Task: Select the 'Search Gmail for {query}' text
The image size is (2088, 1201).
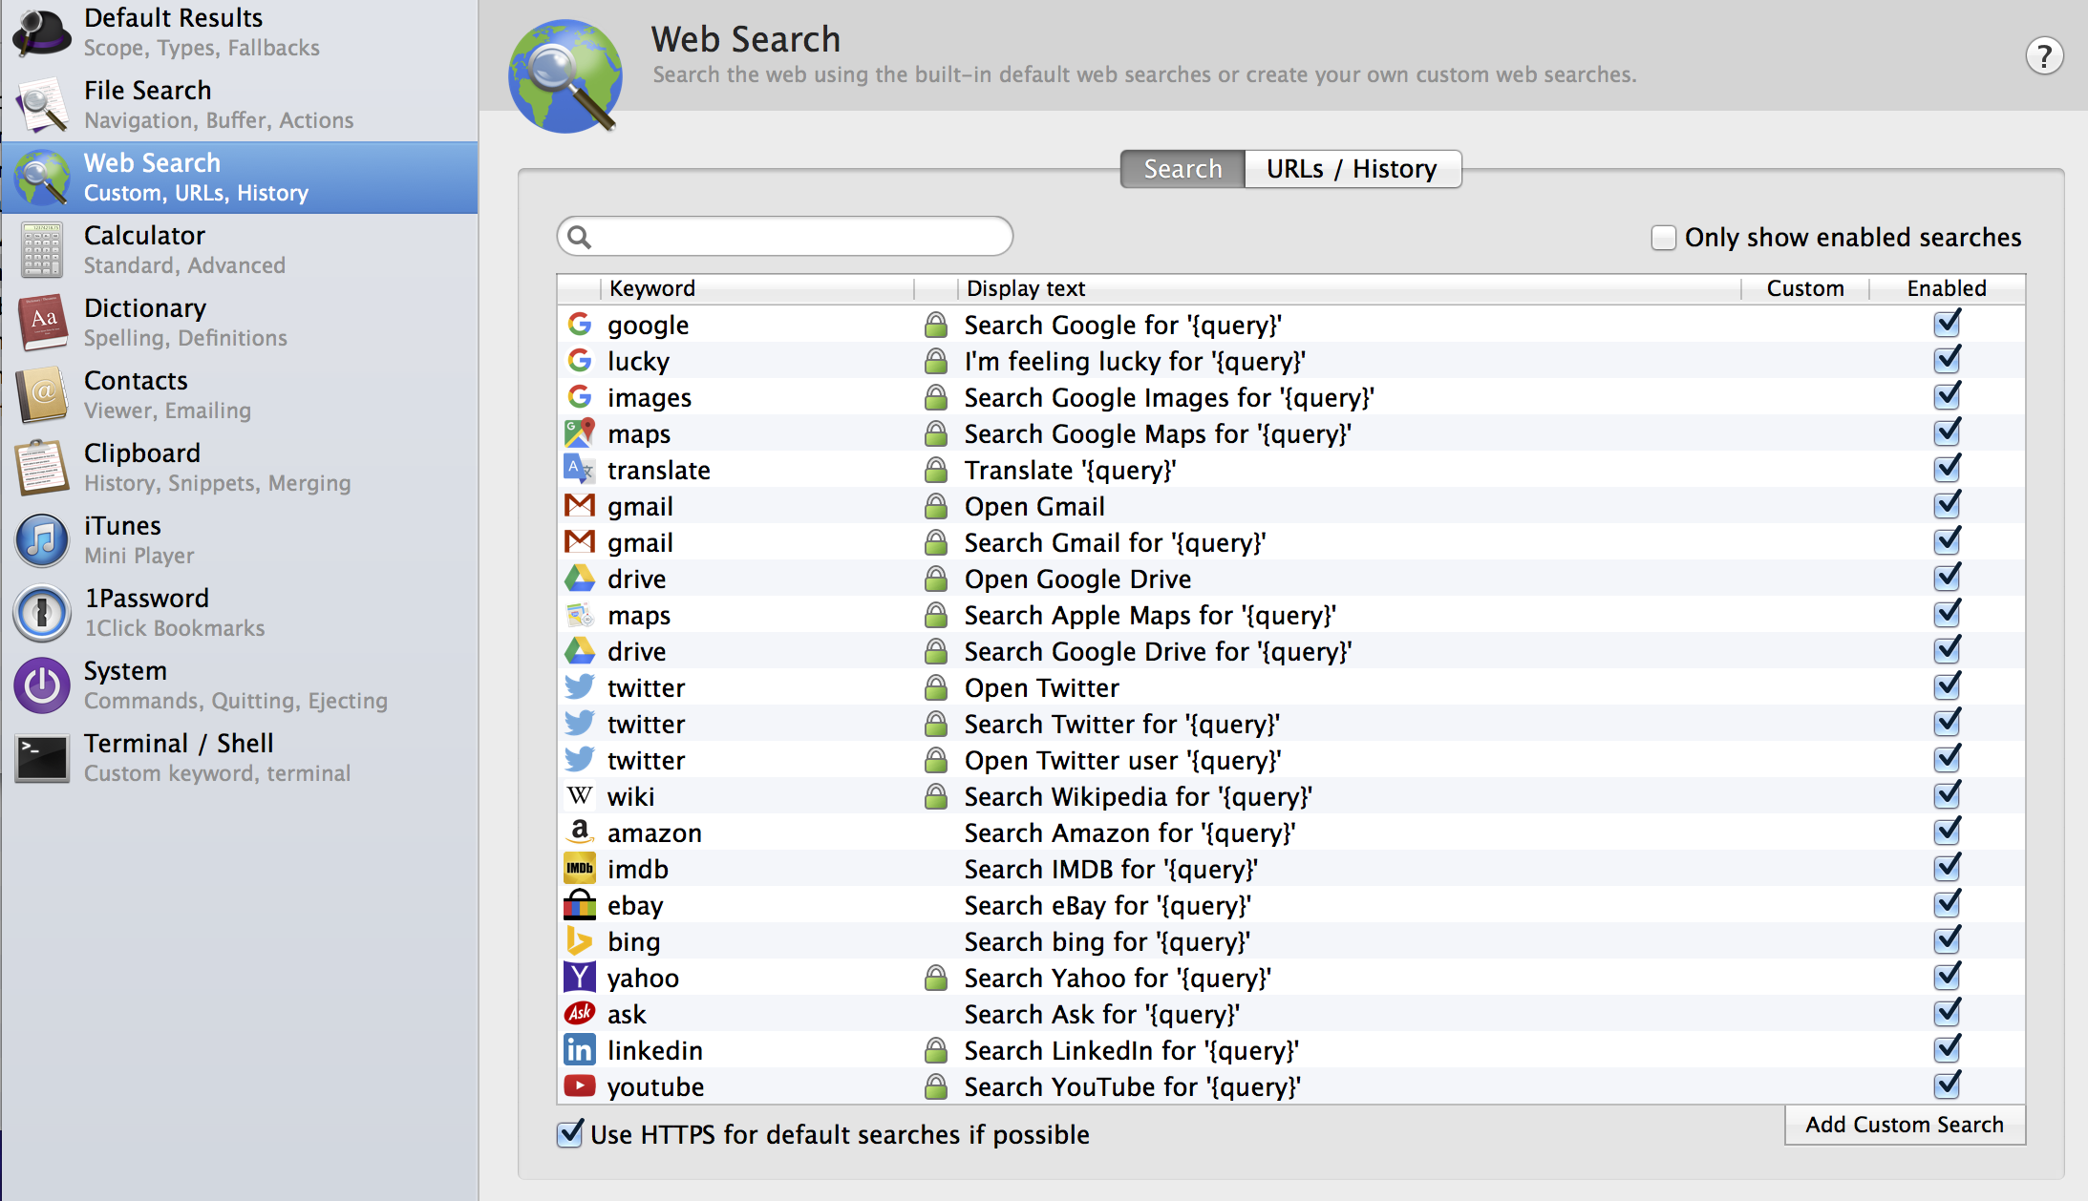Action: pos(1115,543)
